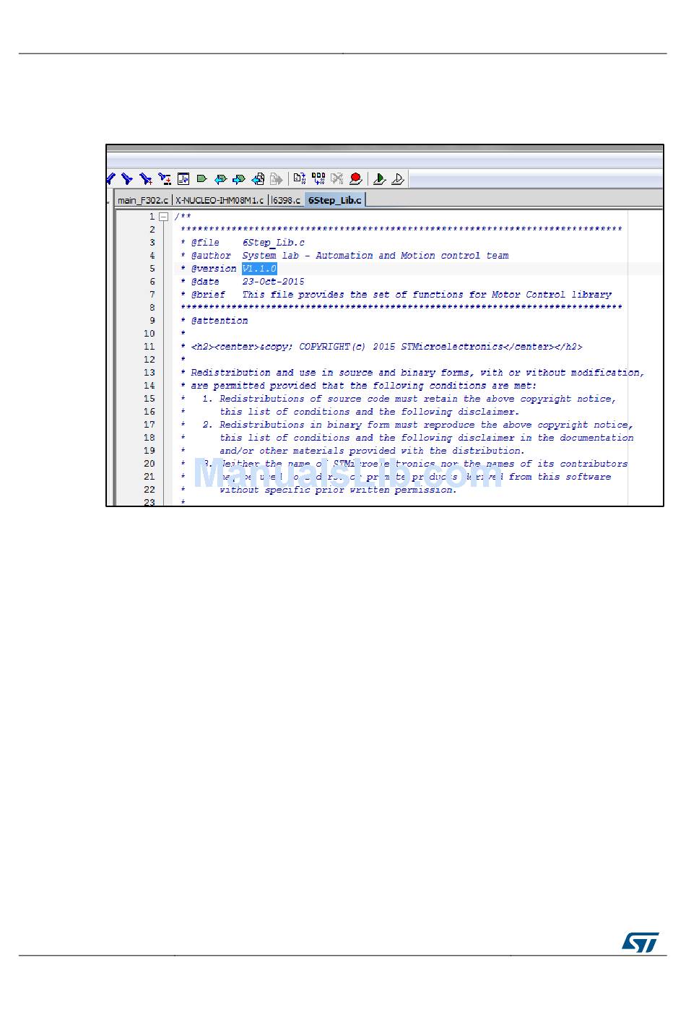Click the @attention line
This screenshot has width=686, height=1025.
coord(214,321)
